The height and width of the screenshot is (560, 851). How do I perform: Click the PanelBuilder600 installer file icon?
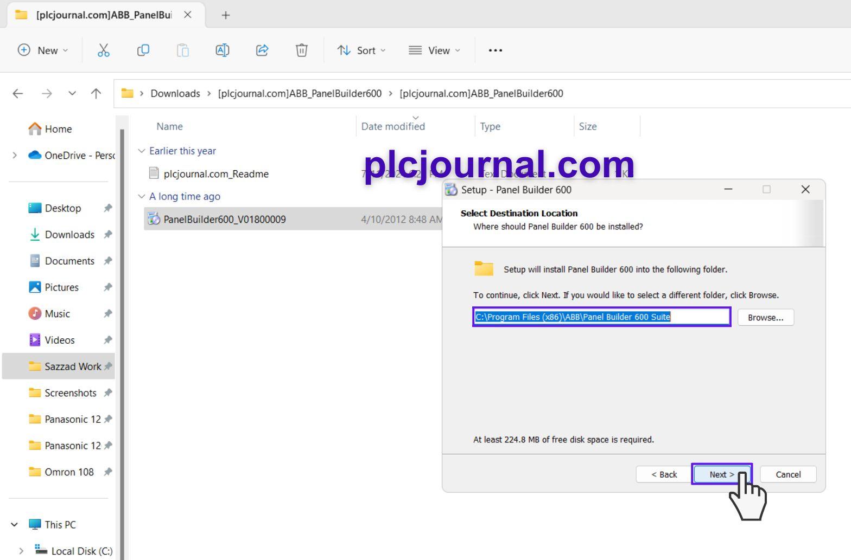coord(154,219)
